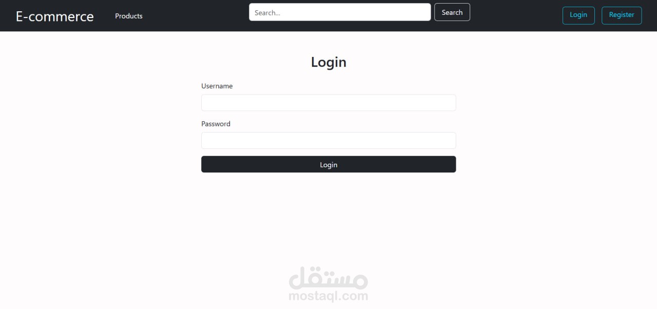Screen dimensions: 657x309
Task: Click the Login page heading
Action: click(328, 62)
